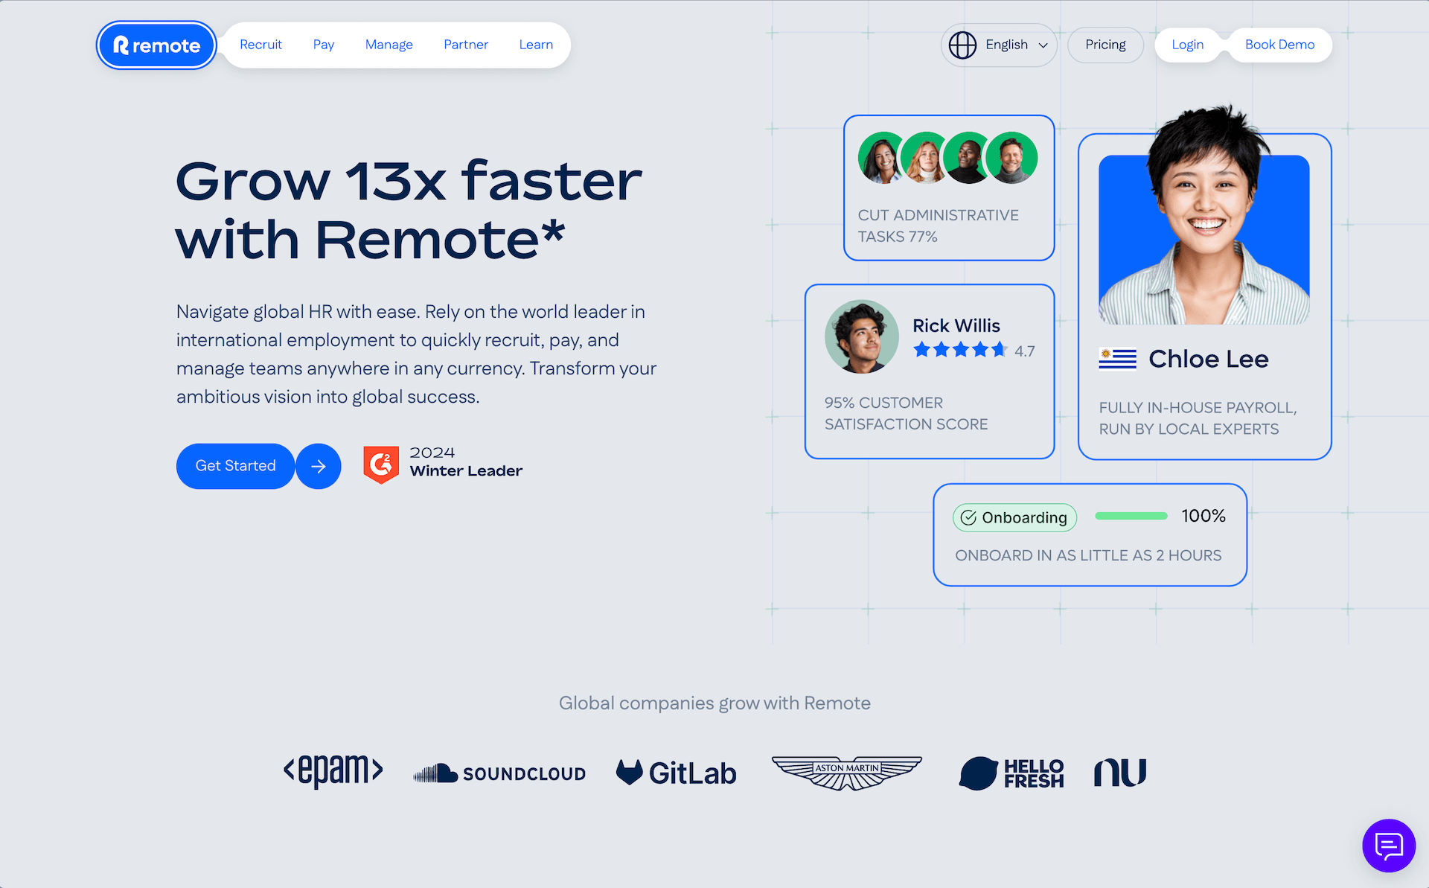Click the Login link

coord(1188,44)
